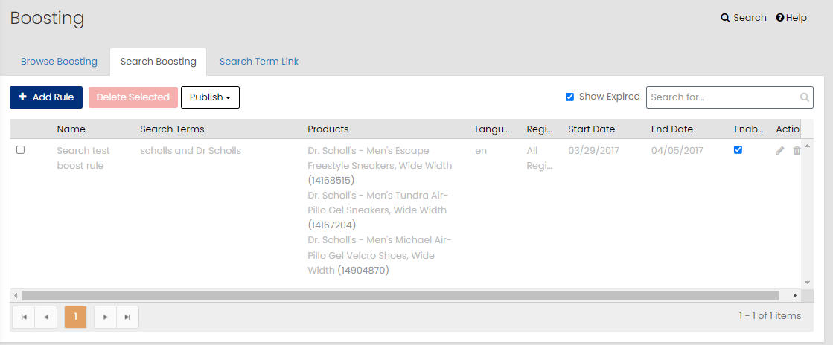Open Help with the question mark icon

pyautogui.click(x=780, y=18)
